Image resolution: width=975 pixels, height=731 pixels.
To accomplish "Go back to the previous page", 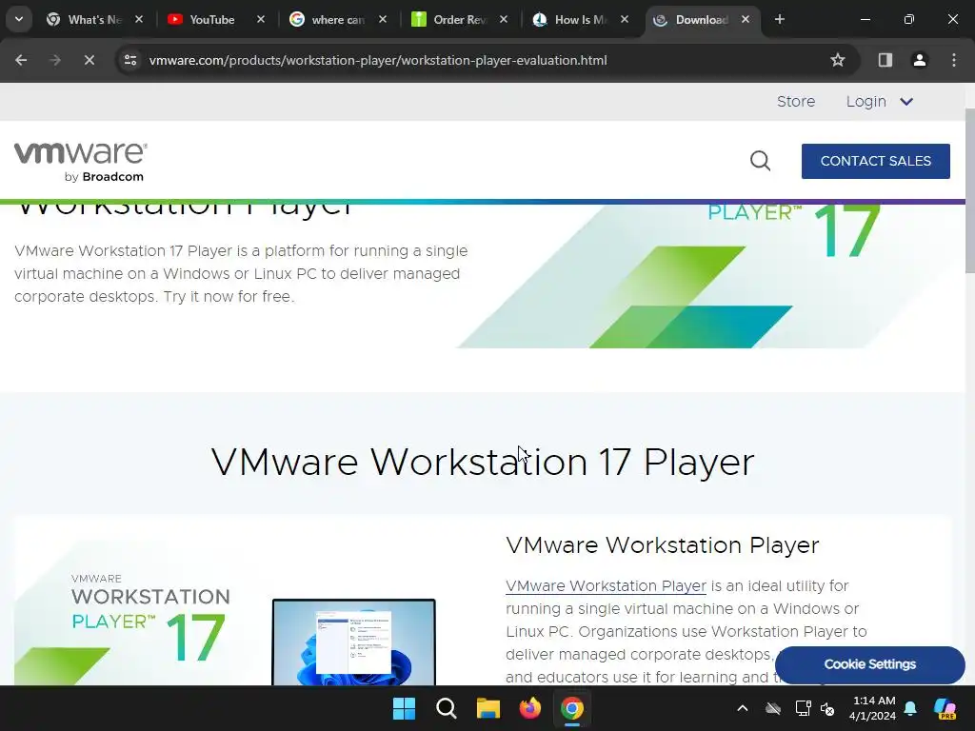I will click(x=21, y=60).
